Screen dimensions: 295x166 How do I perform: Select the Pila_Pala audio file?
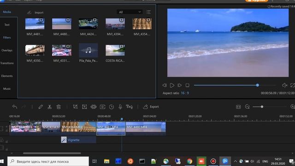[x=88, y=50]
